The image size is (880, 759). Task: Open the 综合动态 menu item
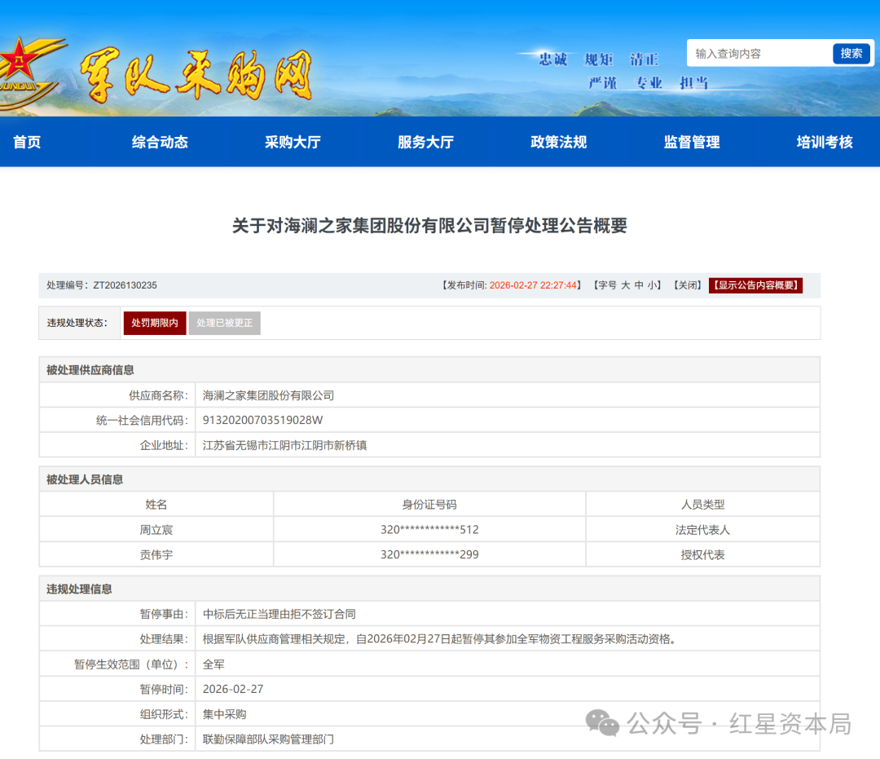(160, 142)
